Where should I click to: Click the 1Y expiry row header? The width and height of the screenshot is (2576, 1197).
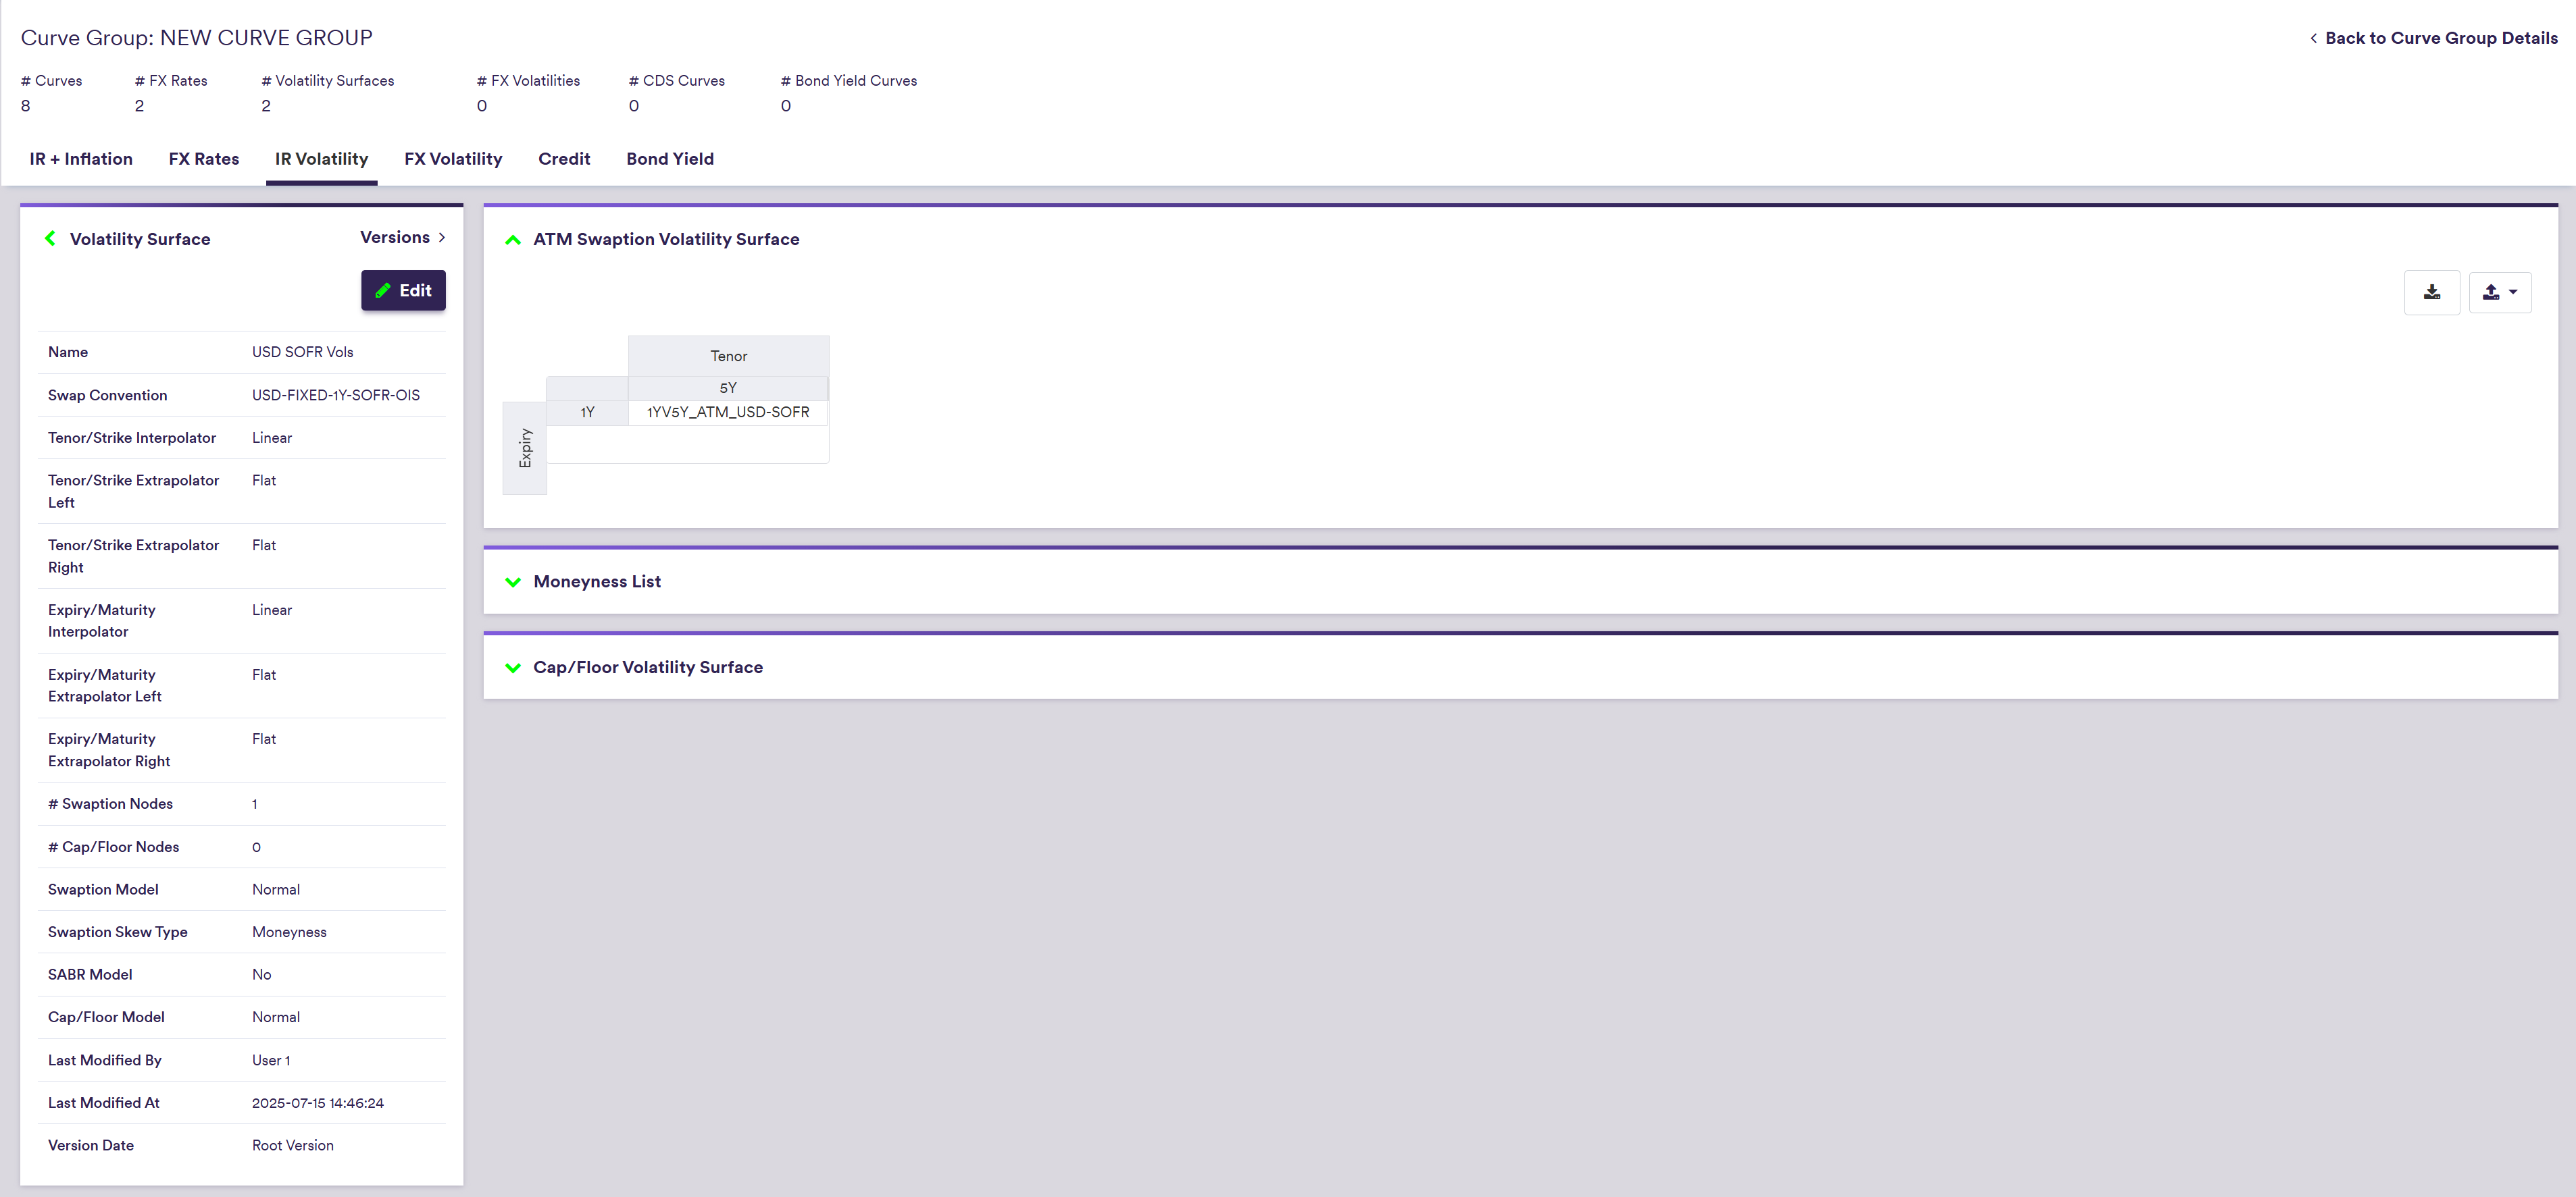coord(587,412)
